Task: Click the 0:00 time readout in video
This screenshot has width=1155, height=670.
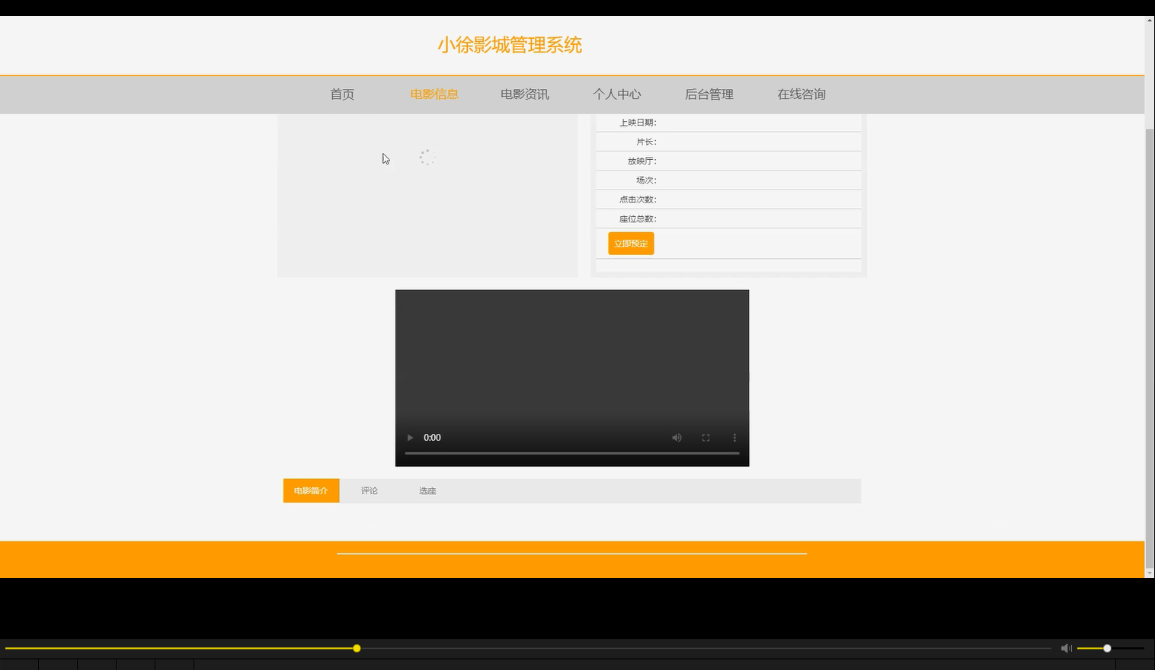Action: [x=432, y=438]
